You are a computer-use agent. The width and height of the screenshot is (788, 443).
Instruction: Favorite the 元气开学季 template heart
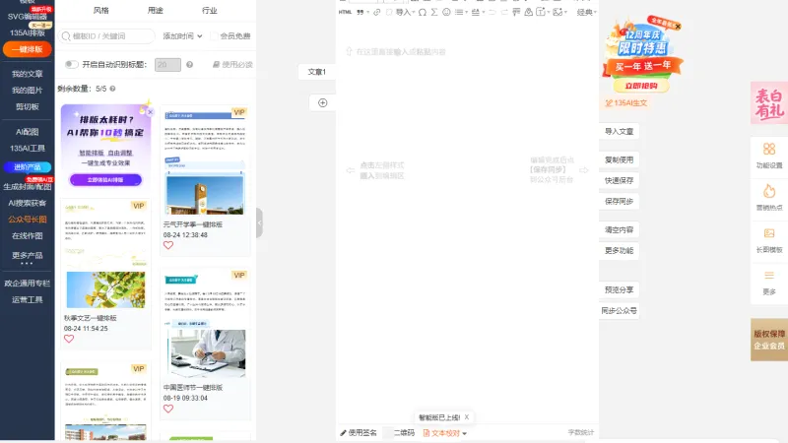(x=168, y=245)
